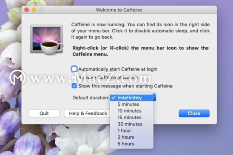Click the Caffeine coffee cup app icon
233x155 pixels.
coord(47,39)
